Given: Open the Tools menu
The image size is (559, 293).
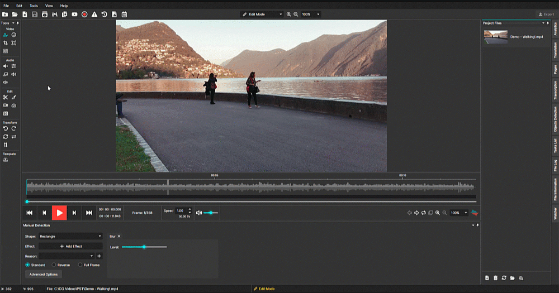Looking at the screenshot, I should click(34, 6).
